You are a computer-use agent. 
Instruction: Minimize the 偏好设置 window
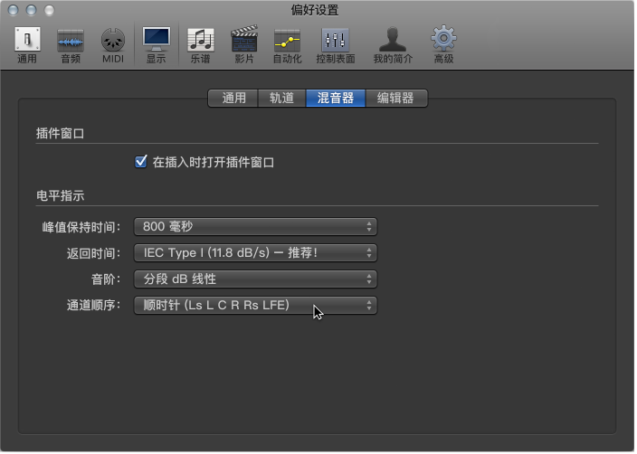click(32, 10)
